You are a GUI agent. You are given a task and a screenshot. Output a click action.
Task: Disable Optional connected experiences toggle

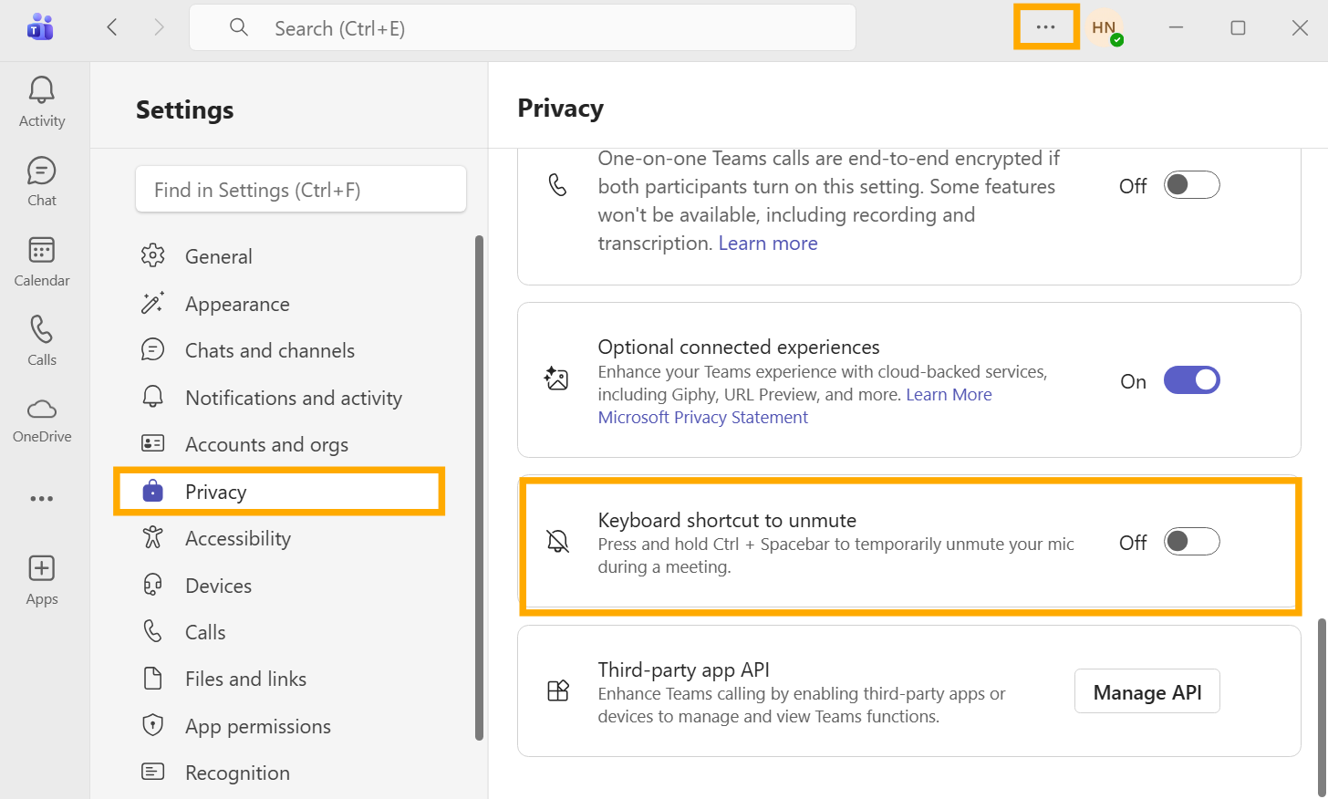pos(1191,380)
